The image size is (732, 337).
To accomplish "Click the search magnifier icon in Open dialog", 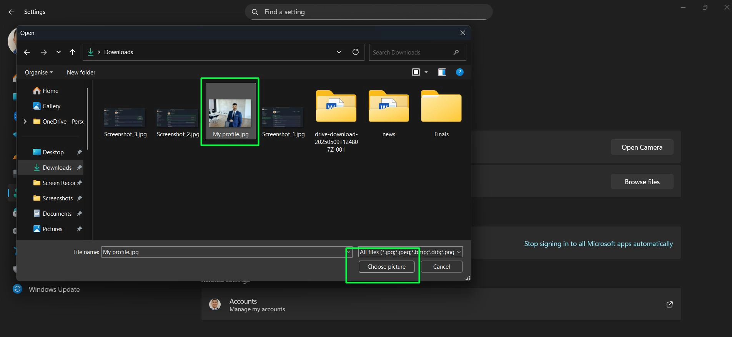I will (456, 52).
